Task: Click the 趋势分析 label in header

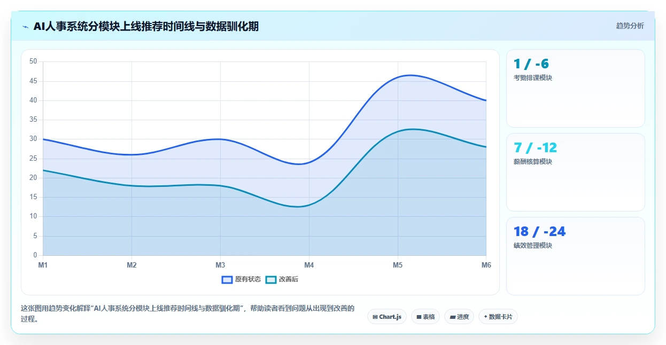Action: pyautogui.click(x=630, y=26)
